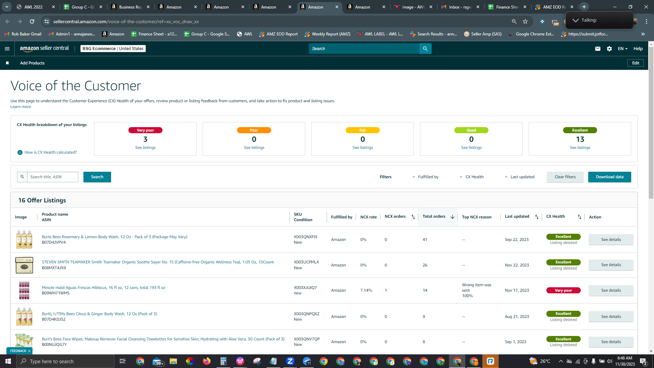This screenshot has height=368, width=654.
Task: Sort by Total orders down arrow
Action: tap(452, 217)
